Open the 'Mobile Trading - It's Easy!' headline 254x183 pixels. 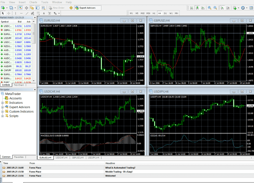coord(119,172)
